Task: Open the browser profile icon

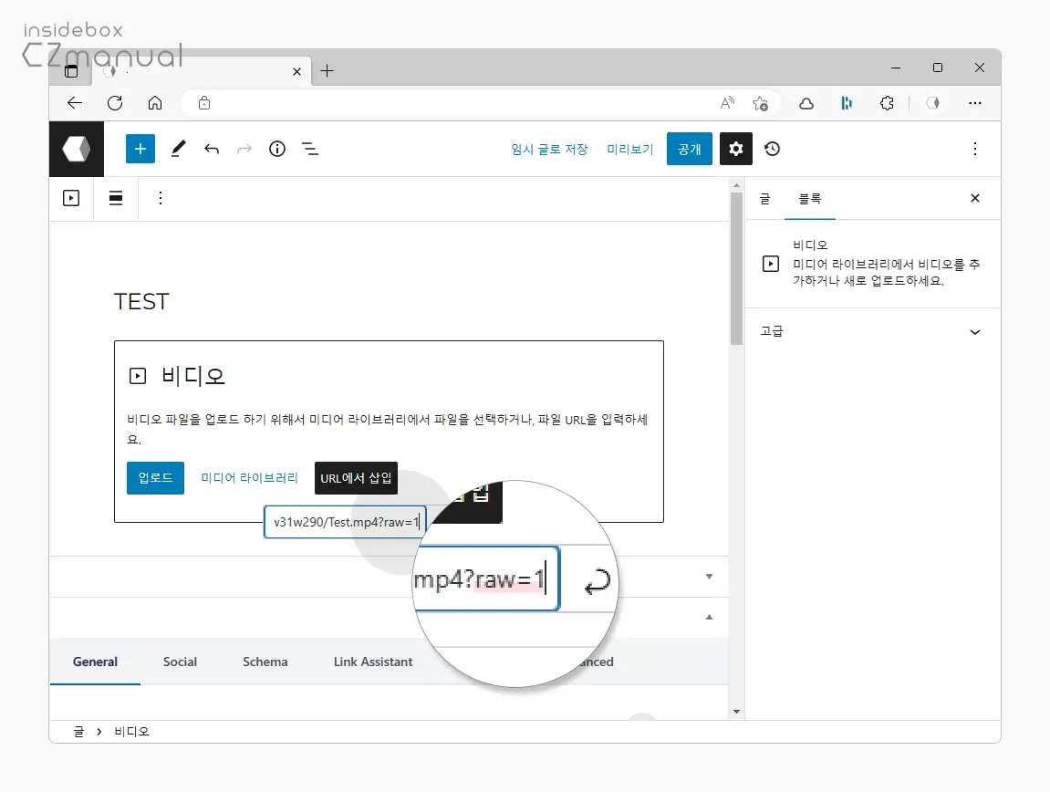Action: (x=933, y=103)
